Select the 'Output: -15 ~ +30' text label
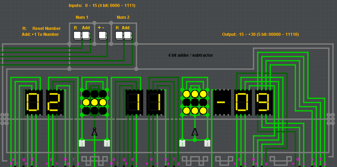Image resolution: width=337 pixels, height=167 pixels. point(260,34)
